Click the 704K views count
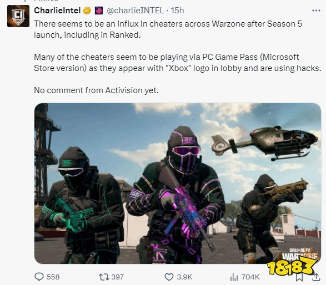This screenshot has width=326, height=285. coord(250,277)
